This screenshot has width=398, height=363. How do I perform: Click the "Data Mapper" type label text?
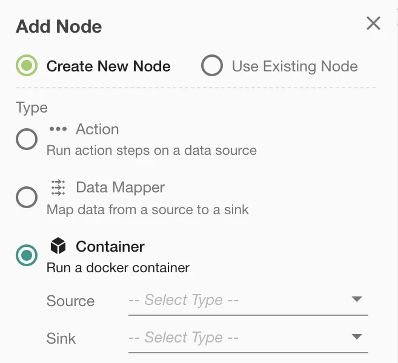click(120, 188)
